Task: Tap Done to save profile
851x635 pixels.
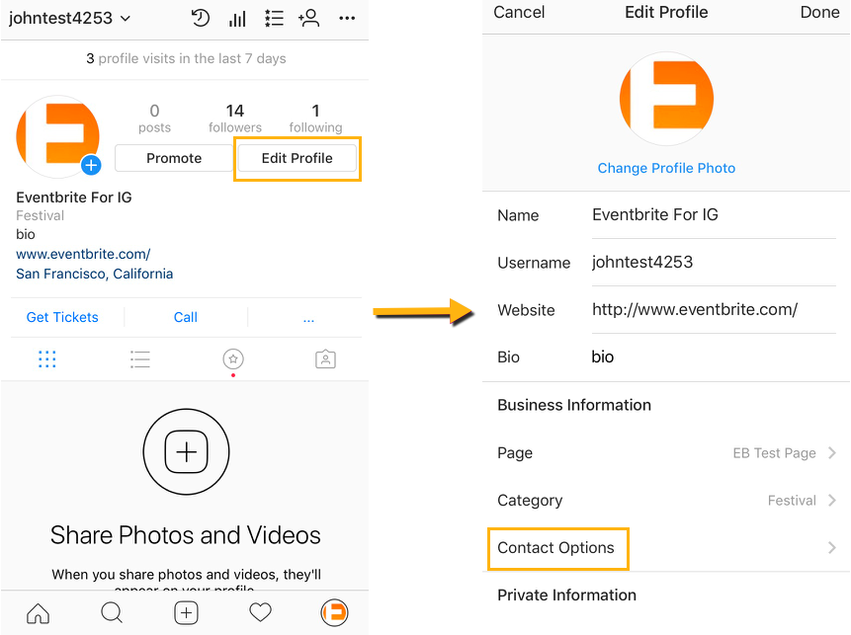Action: (819, 12)
